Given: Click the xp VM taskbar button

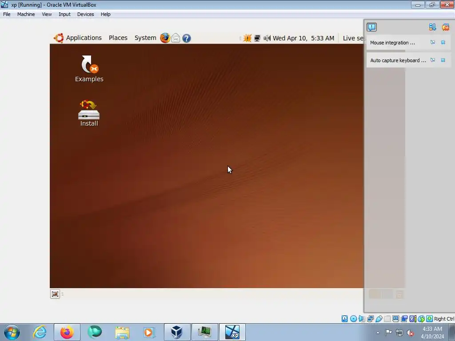Looking at the screenshot, I should coord(232,332).
